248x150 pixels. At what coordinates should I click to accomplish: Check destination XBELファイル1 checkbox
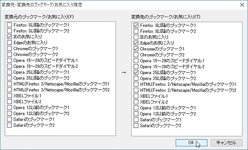(136, 96)
